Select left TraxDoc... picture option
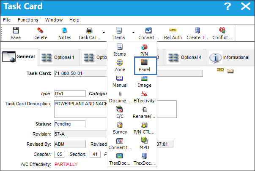This screenshot has height=171, width=255. pyautogui.click(x=120, y=159)
